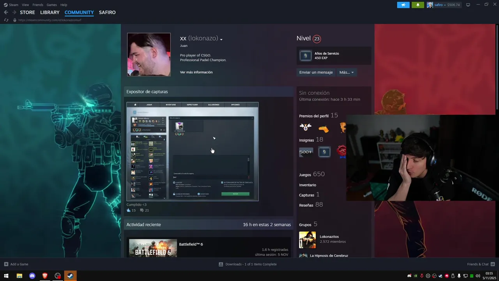
Task: Click the profile avatar picture
Action: pyautogui.click(x=149, y=54)
